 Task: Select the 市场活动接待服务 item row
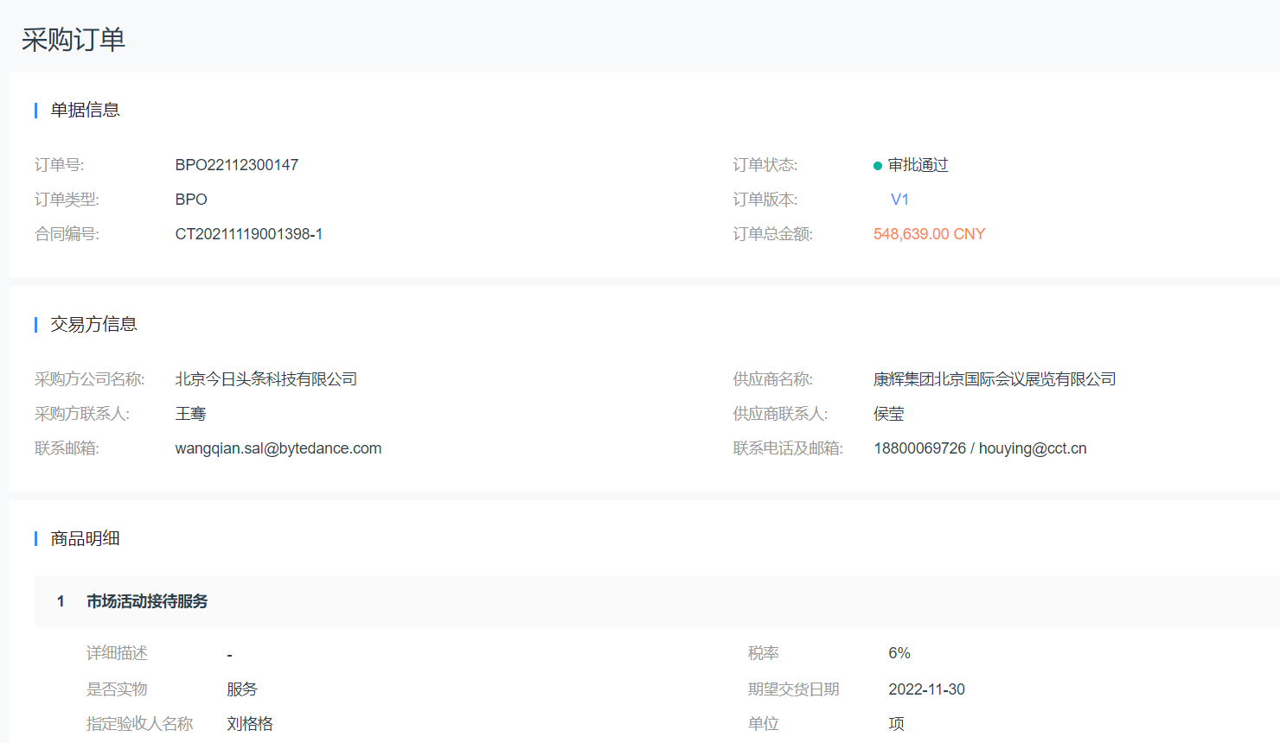coord(147,601)
